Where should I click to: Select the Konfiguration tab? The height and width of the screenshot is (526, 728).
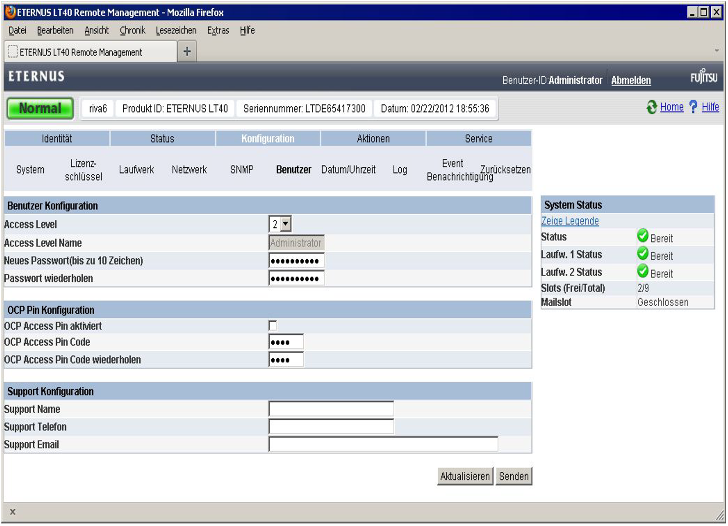click(x=268, y=138)
